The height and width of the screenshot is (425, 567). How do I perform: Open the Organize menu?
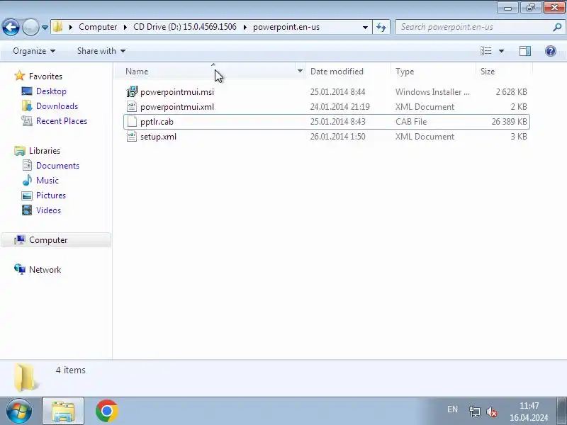34,51
